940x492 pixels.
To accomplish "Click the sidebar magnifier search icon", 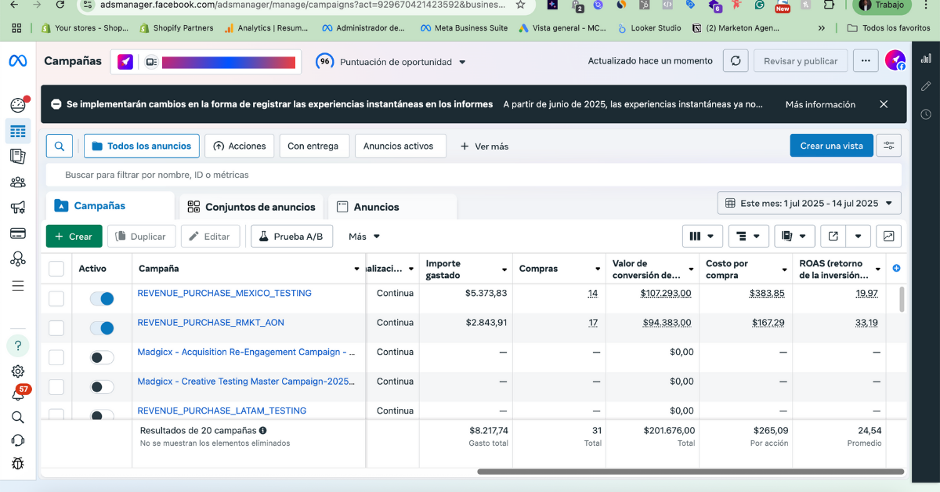I will coord(18,418).
